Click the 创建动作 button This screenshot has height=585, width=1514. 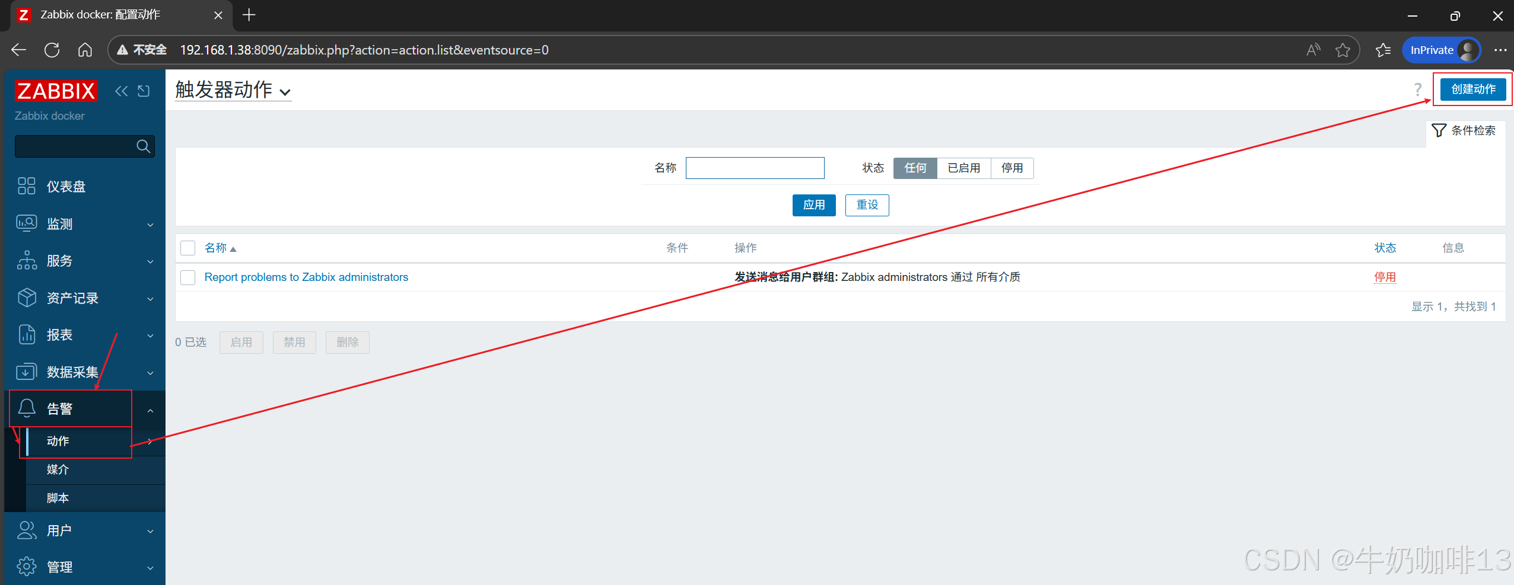coord(1473,89)
